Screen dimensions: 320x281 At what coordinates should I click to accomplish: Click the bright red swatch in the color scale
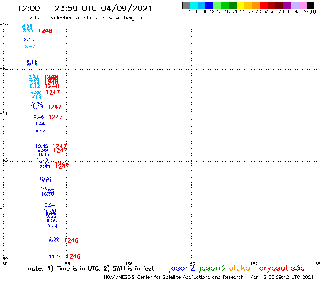point(264,5)
